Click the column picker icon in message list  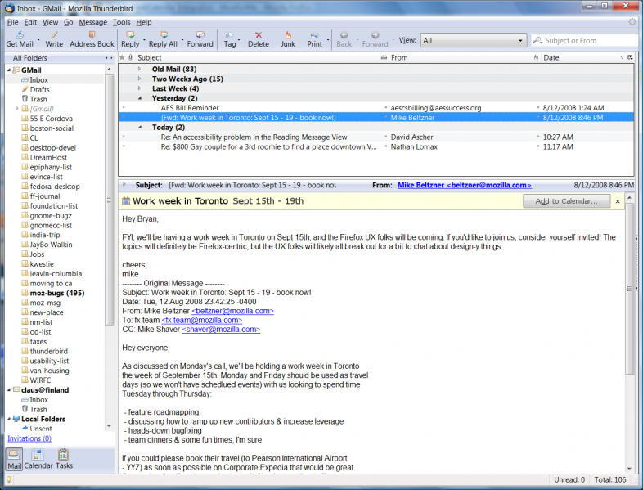[x=630, y=57]
